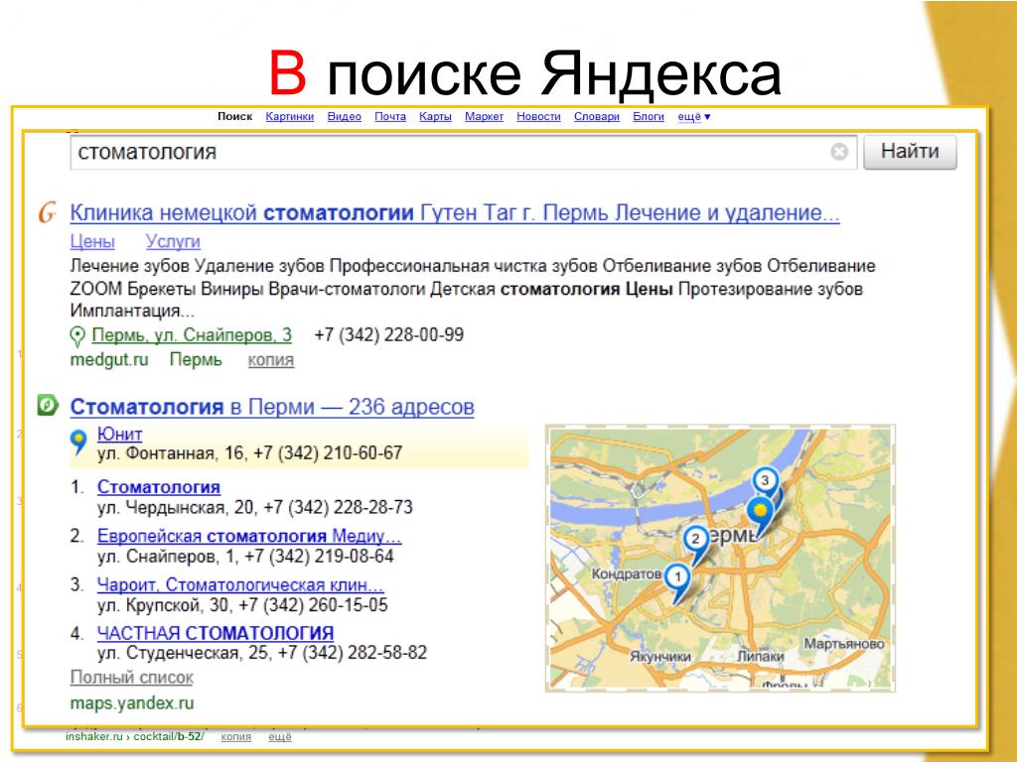
Task: Click the medgut.ru favicon next to the first result
Action: coord(48,212)
